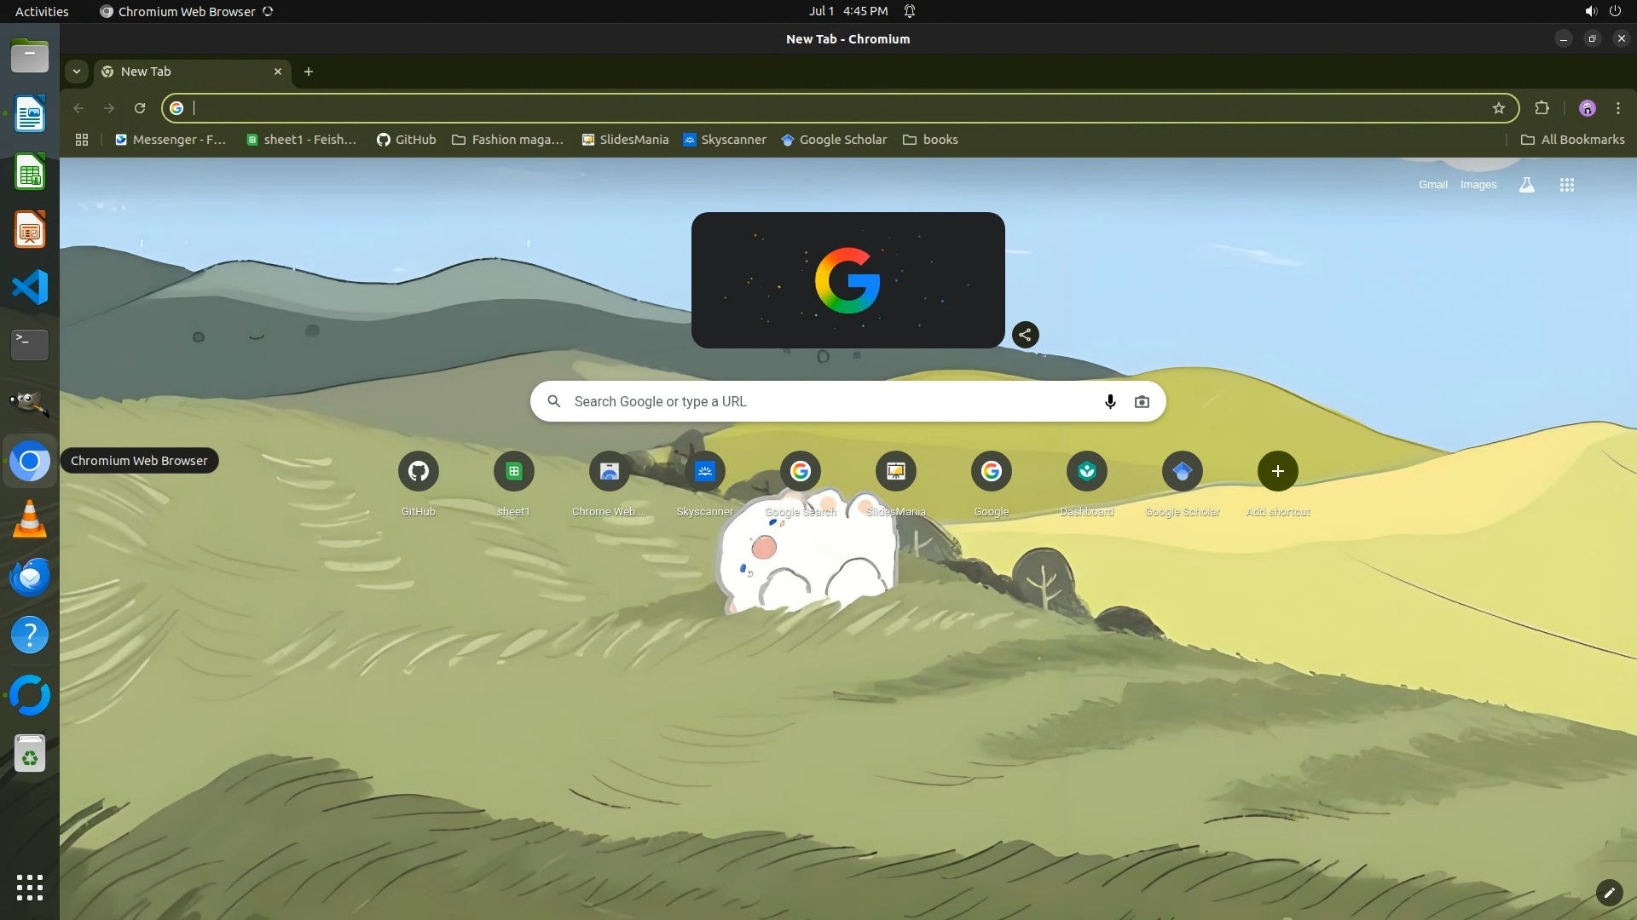Open the Google apps grid icon
The height and width of the screenshot is (920, 1637).
click(1566, 185)
